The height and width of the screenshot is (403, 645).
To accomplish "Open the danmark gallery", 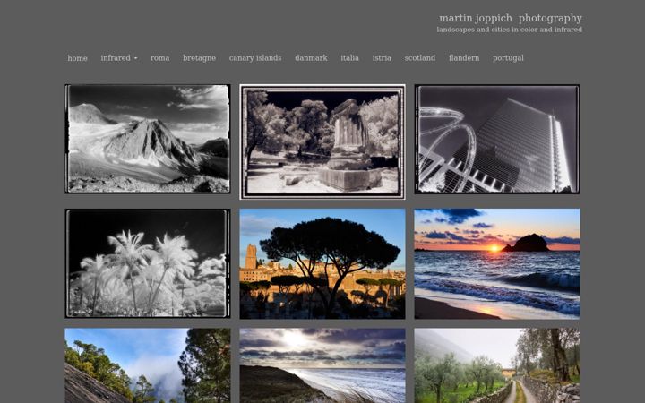I will click(311, 58).
